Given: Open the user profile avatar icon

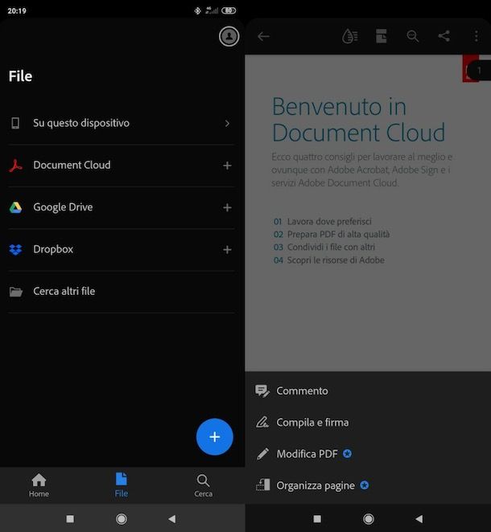Looking at the screenshot, I should 229,36.
